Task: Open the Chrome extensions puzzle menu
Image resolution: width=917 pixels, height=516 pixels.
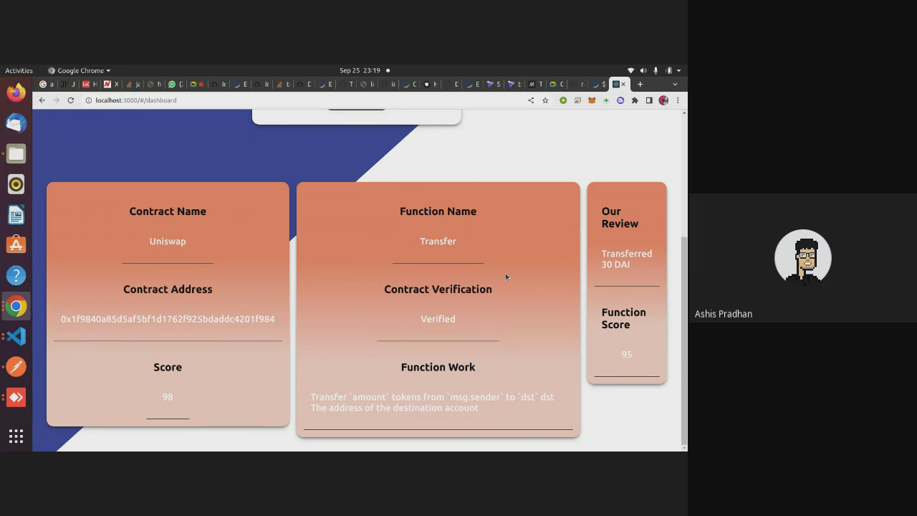Action: [x=635, y=100]
